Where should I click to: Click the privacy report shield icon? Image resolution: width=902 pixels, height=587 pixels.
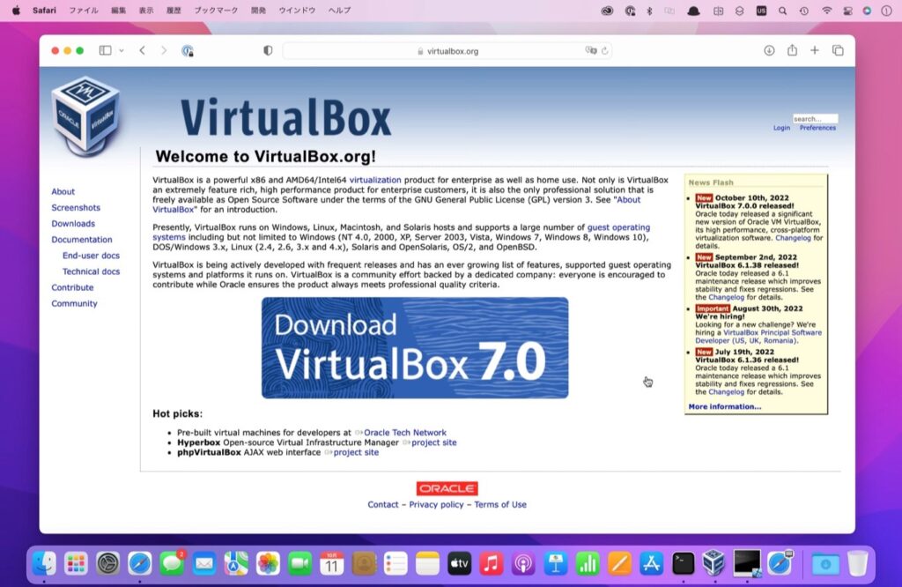pos(267,50)
